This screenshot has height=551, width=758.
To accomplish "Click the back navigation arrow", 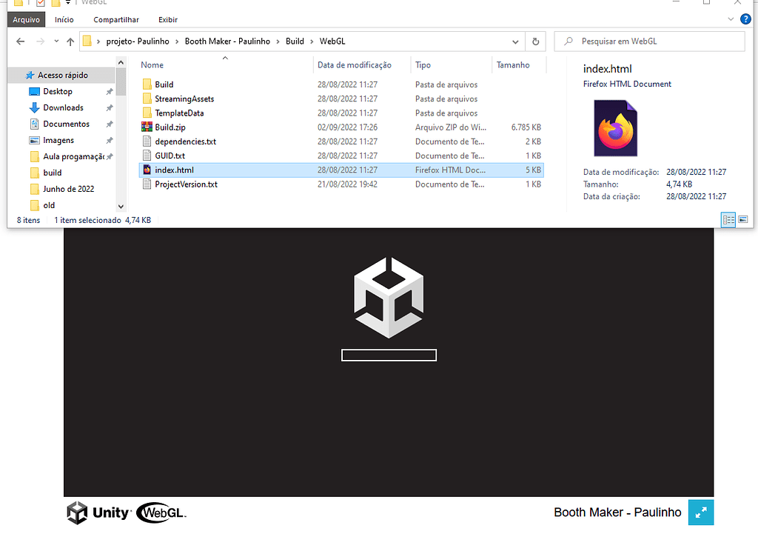I will tap(20, 41).
